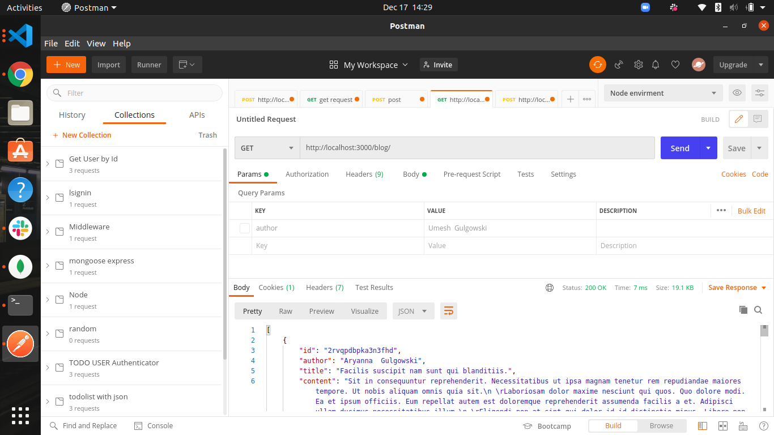Toggle the wrap lines icon in response
Screen dimensions: 774x435
pos(448,311)
